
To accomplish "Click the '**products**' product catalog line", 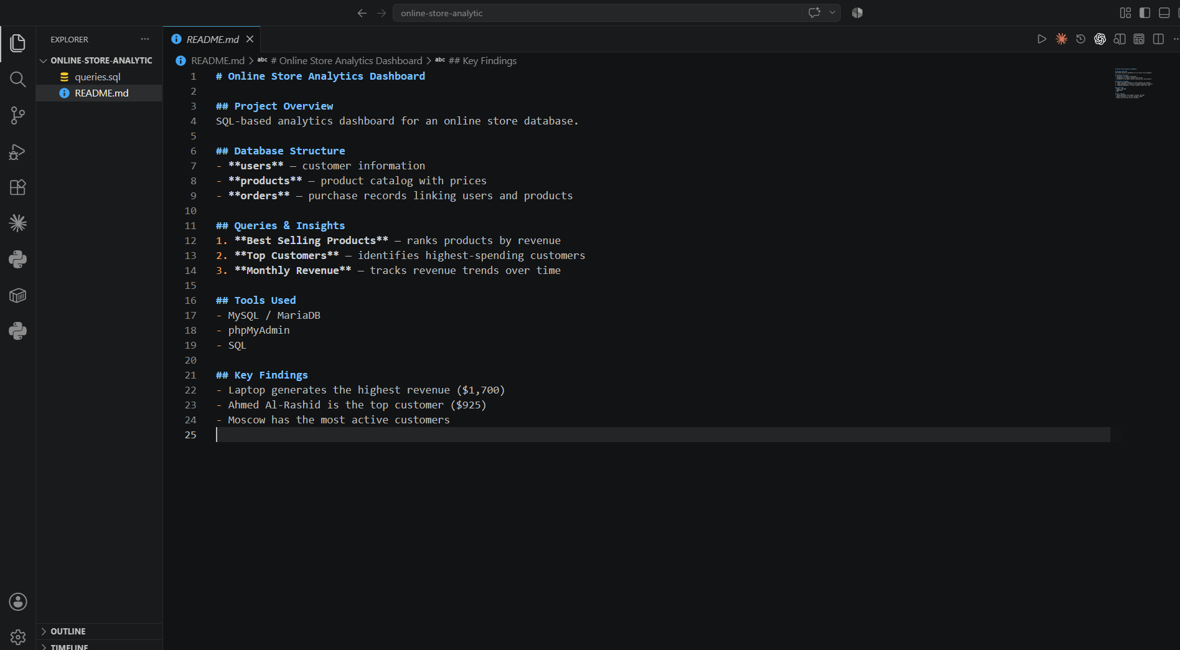I will click(x=351, y=181).
